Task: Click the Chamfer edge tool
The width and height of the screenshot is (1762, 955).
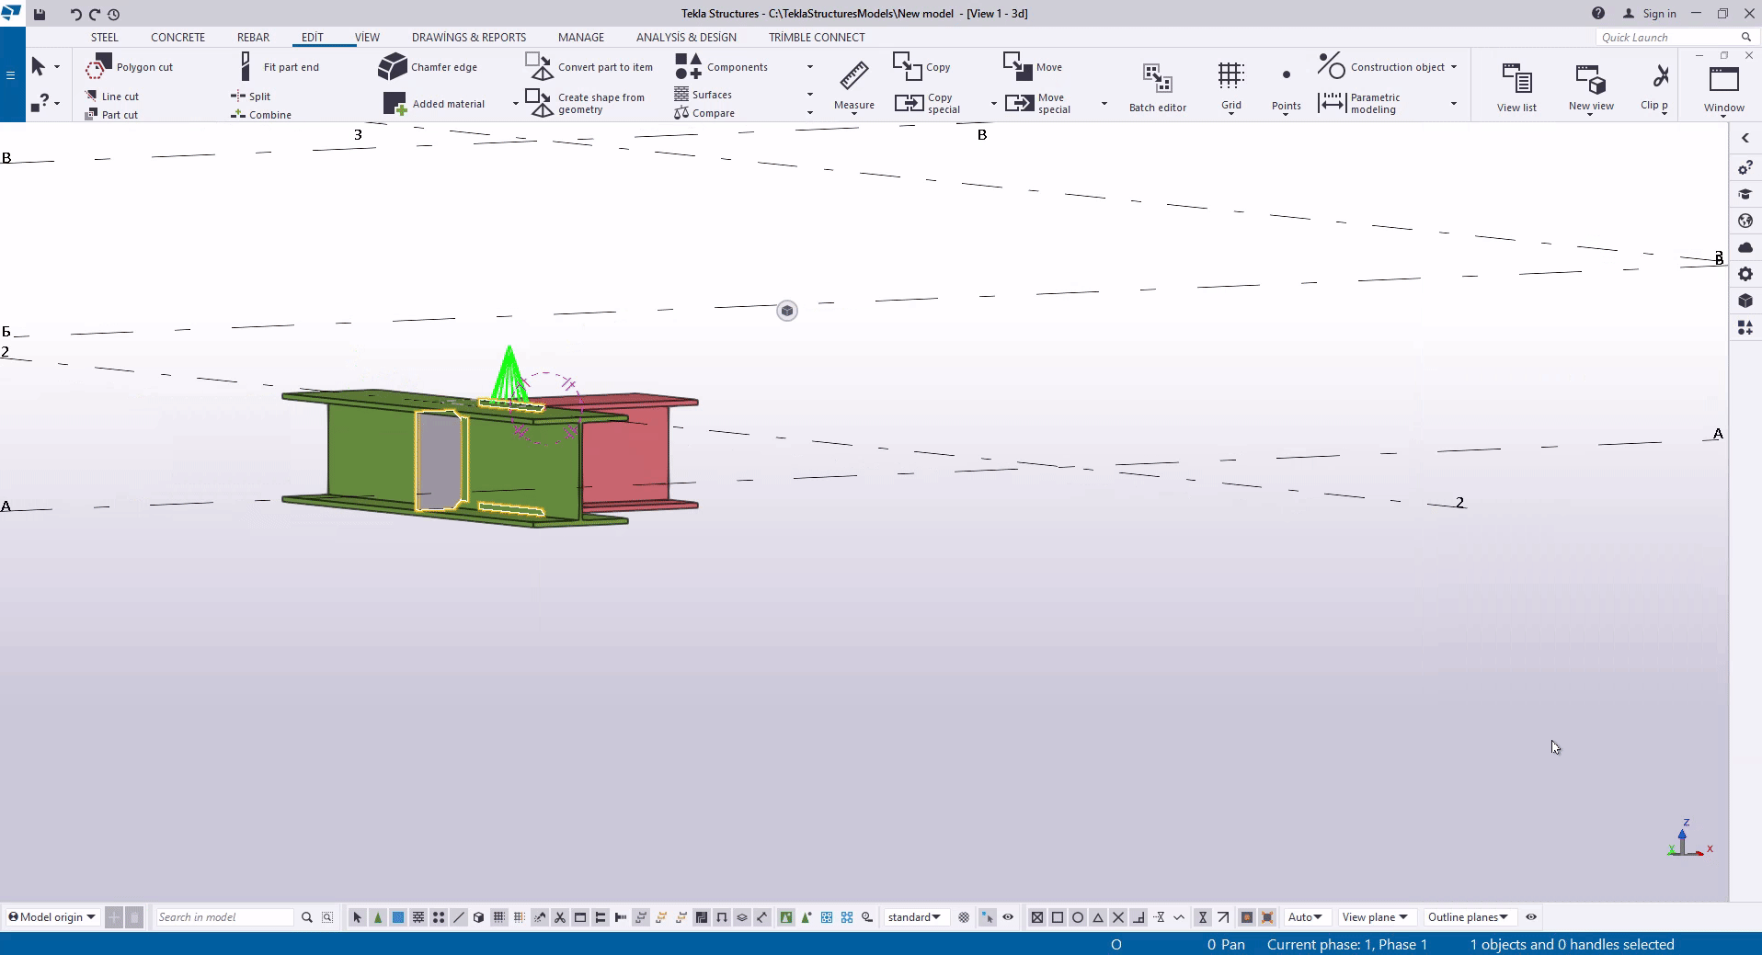Action: pyautogui.click(x=429, y=67)
